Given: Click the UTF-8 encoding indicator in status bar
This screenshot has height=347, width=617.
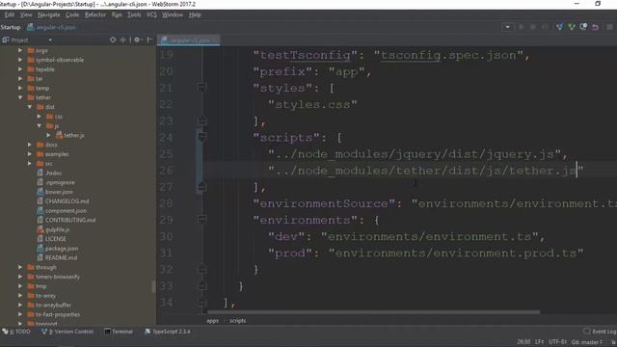Looking at the screenshot, I should click(x=558, y=342).
